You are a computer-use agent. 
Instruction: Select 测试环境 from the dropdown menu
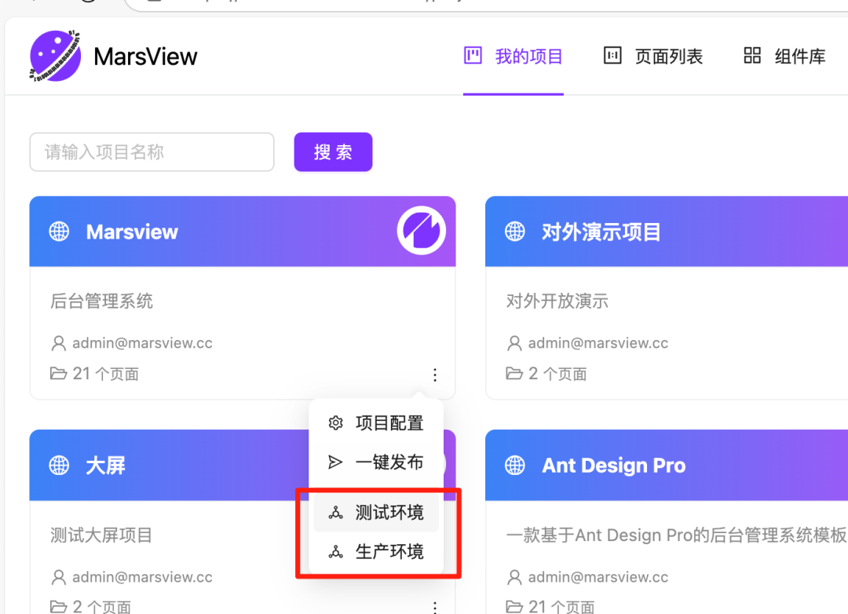[x=389, y=513]
